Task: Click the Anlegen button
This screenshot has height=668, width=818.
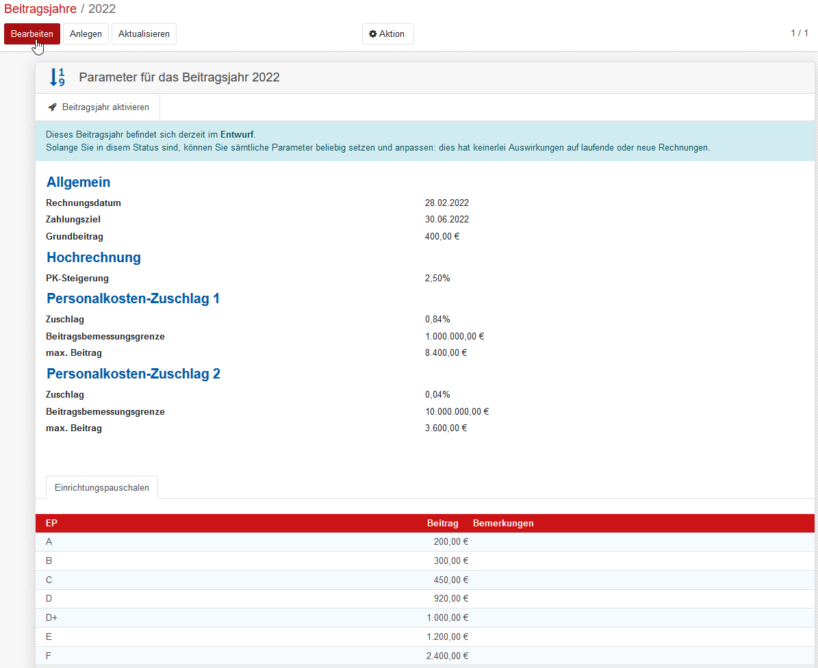Action: (x=86, y=34)
